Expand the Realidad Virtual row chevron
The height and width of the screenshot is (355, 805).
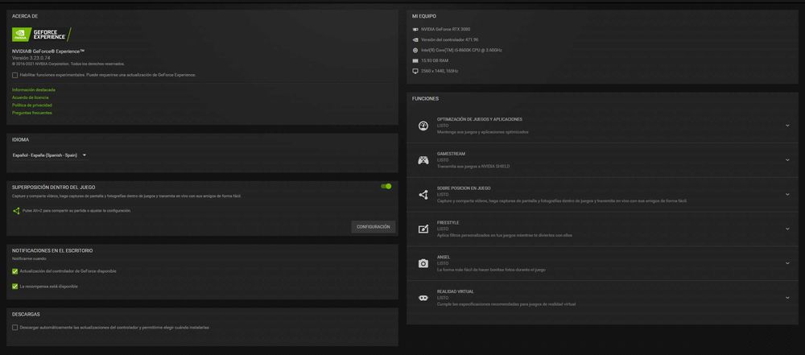pyautogui.click(x=787, y=298)
